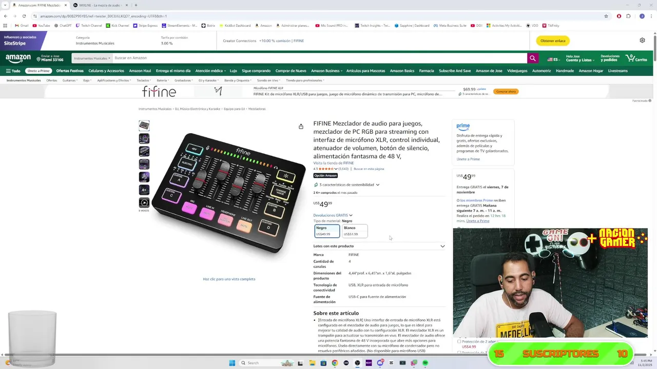657x369 pixels.
Task: Open the Kick Channel bookmark
Action: pos(118,25)
